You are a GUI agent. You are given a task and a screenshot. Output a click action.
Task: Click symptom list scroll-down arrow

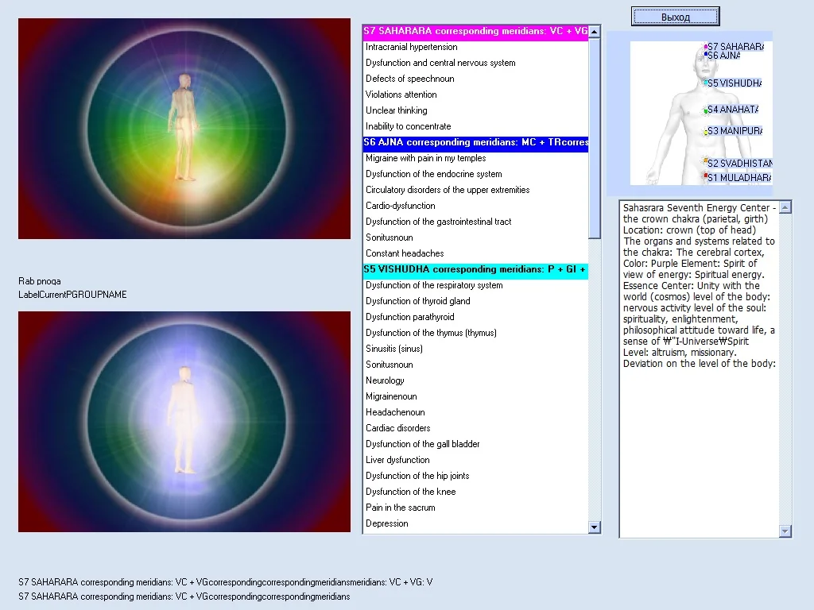point(595,527)
